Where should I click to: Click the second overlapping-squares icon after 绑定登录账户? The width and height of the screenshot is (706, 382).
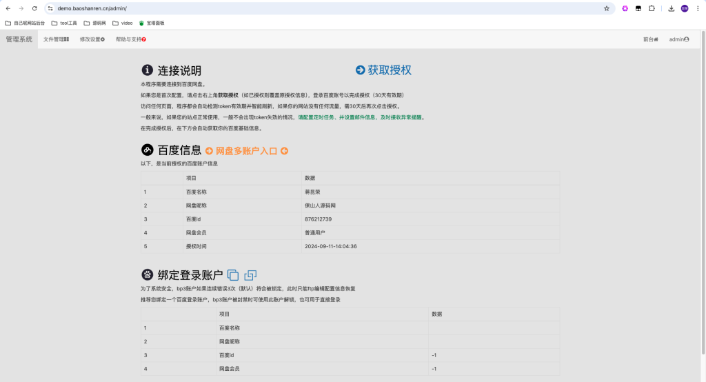pyautogui.click(x=250, y=275)
